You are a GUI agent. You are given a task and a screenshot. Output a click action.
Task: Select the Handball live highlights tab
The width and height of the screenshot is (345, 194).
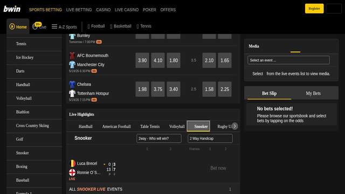pyautogui.click(x=85, y=127)
